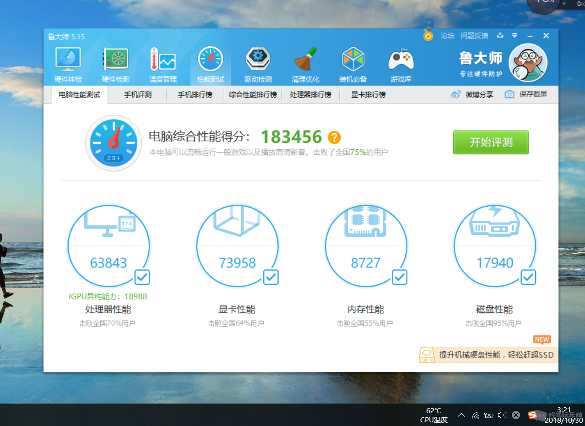
Task: Click the 鲁大师 mascot avatar
Action: coord(528,63)
